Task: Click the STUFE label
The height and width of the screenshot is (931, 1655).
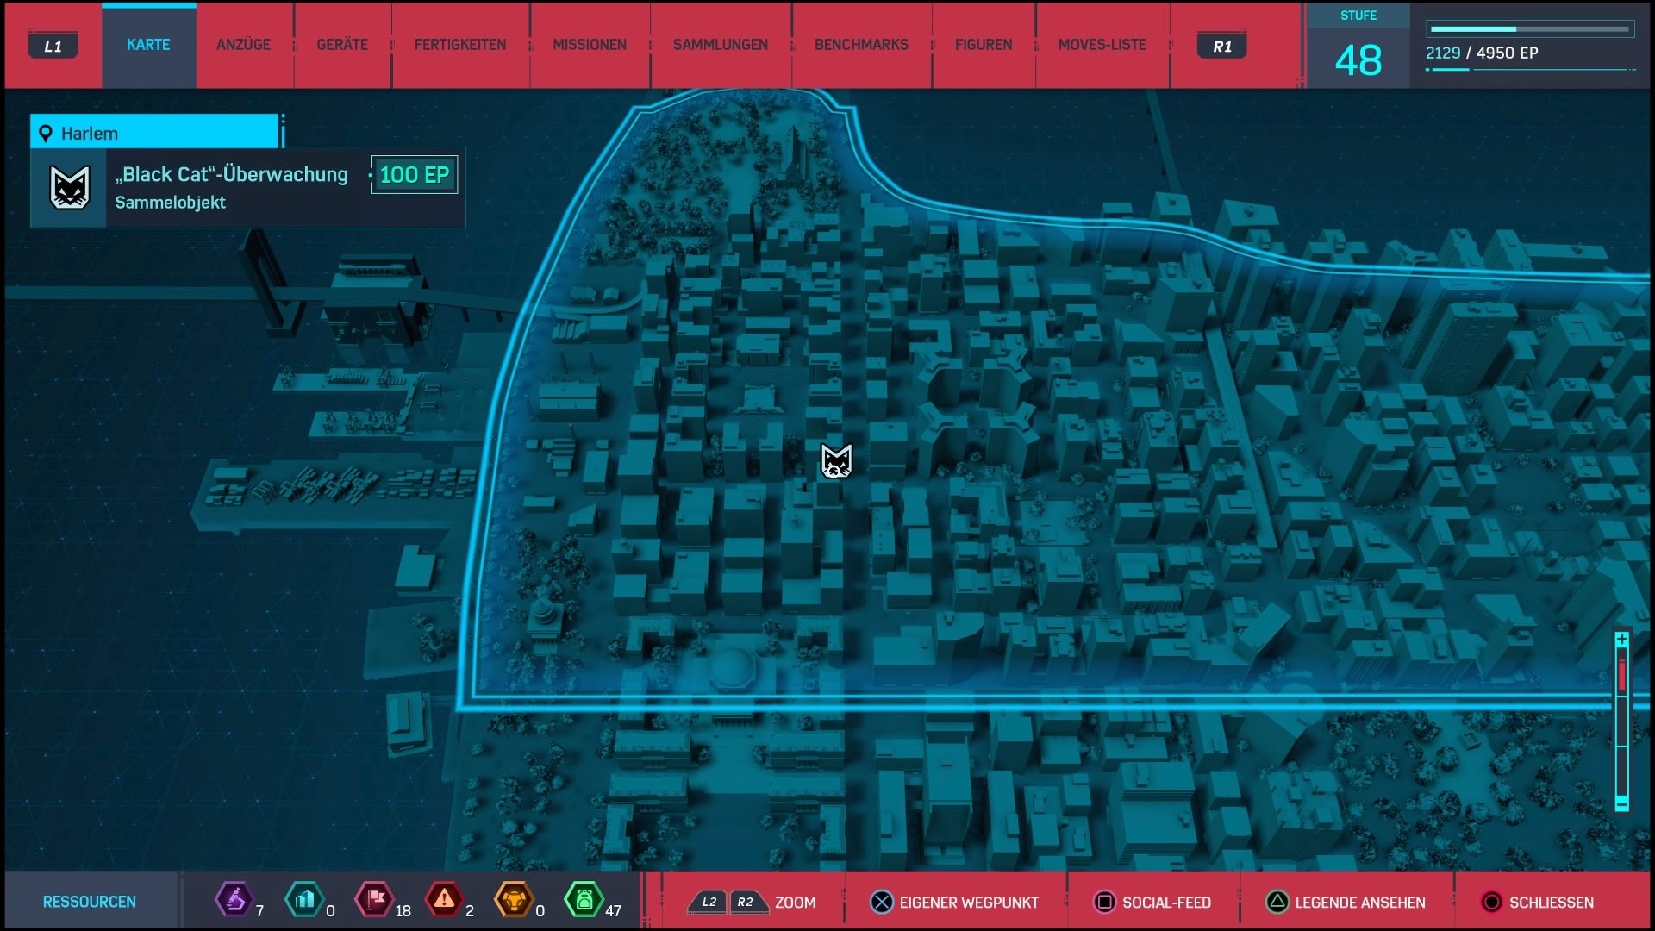Action: (1358, 16)
